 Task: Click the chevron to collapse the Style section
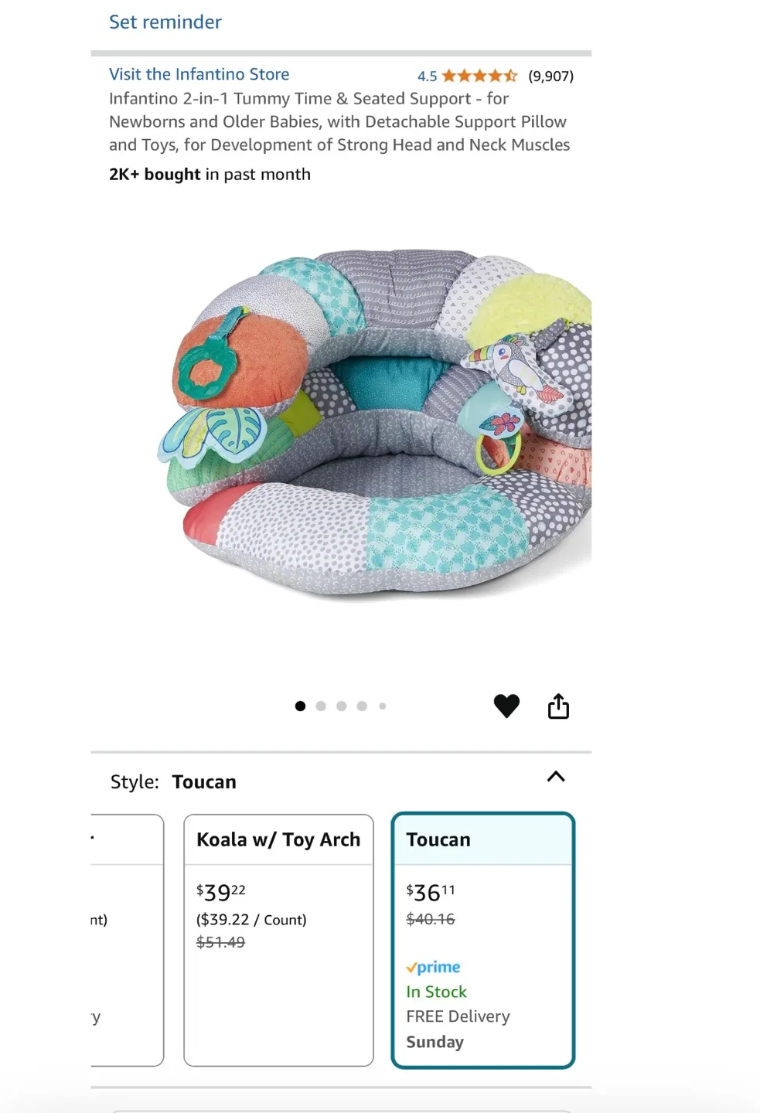tap(556, 778)
